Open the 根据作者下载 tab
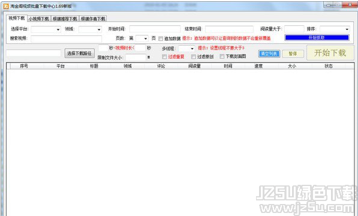 click(93, 19)
